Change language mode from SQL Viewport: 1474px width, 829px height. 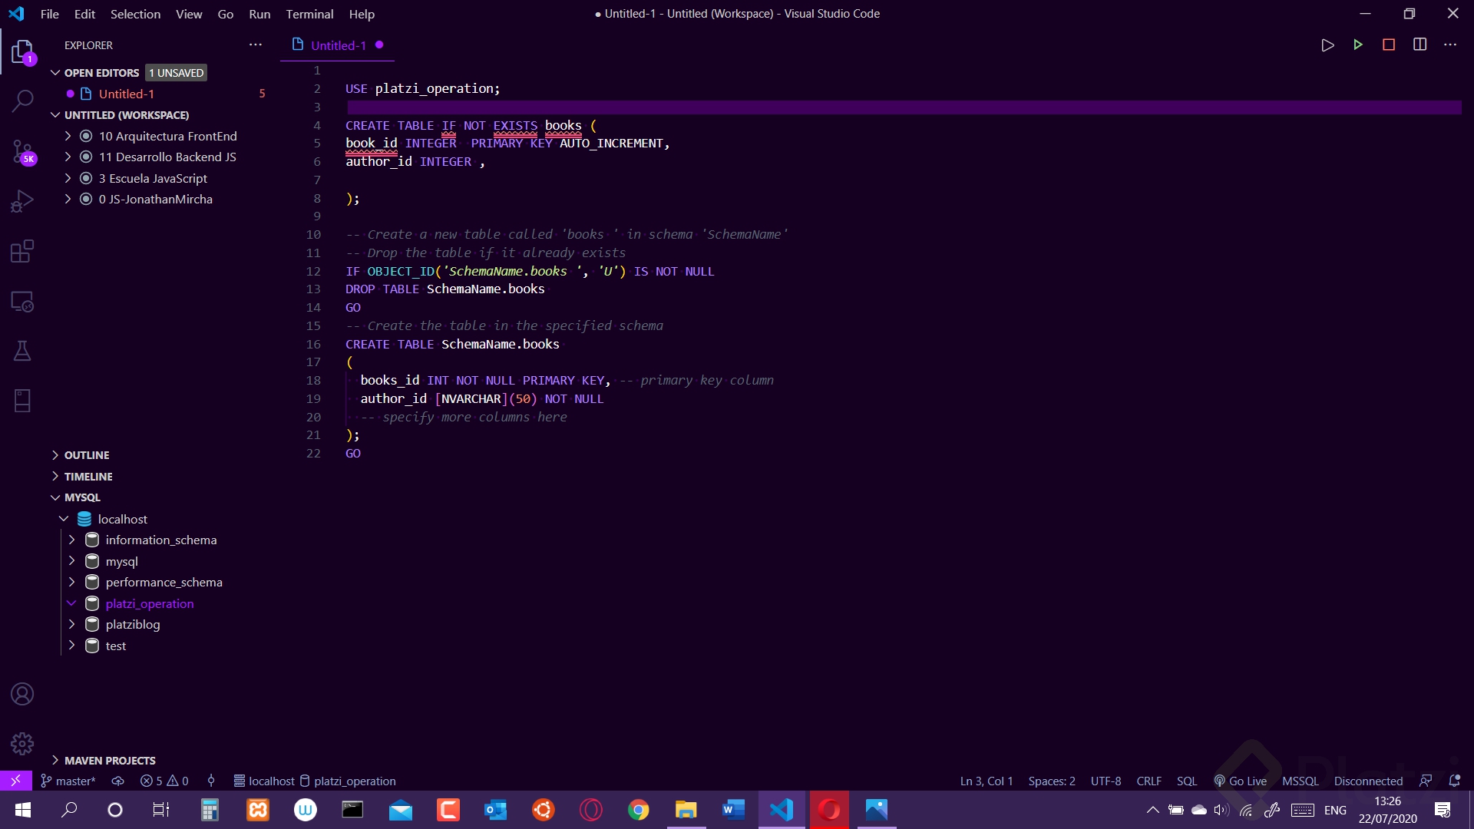[x=1187, y=781]
